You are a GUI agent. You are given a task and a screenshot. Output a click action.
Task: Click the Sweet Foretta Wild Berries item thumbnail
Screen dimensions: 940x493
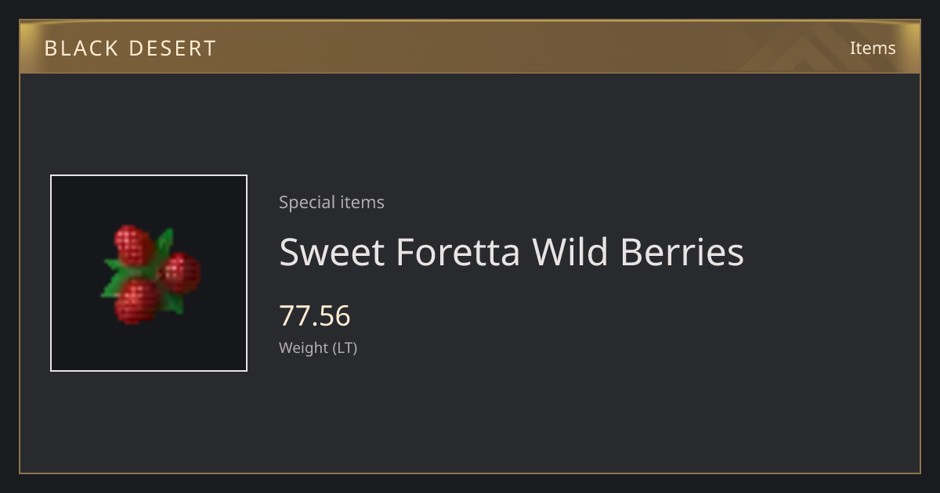149,273
